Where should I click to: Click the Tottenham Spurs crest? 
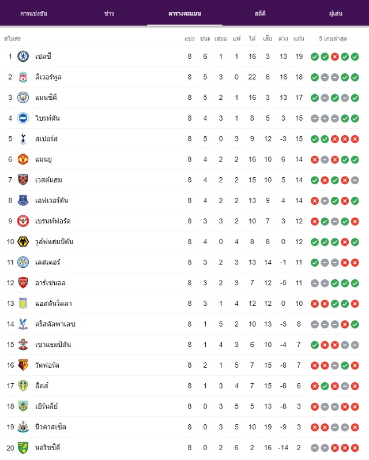(x=23, y=139)
